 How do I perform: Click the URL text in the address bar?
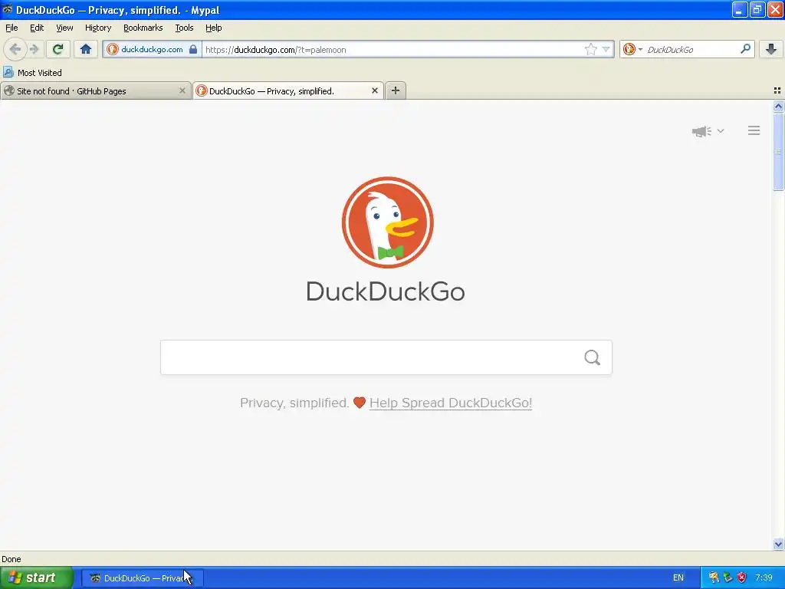click(276, 50)
